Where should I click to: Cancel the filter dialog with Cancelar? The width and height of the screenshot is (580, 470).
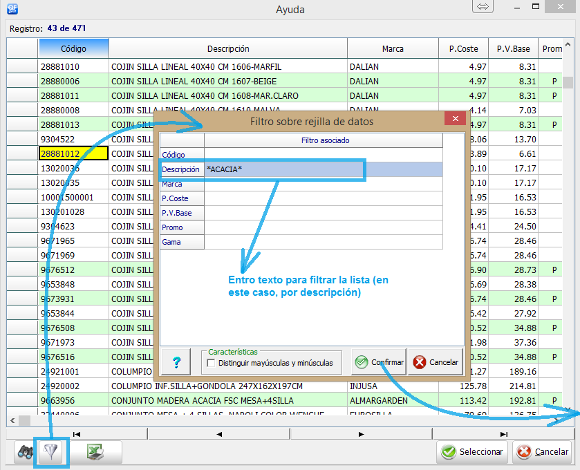click(436, 362)
